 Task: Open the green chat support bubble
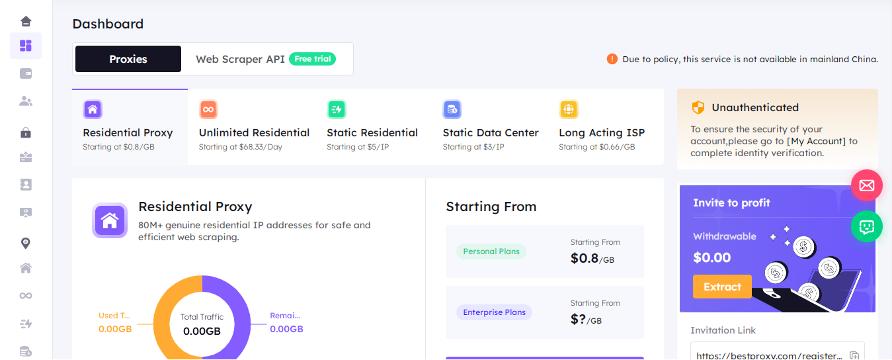pyautogui.click(x=866, y=226)
